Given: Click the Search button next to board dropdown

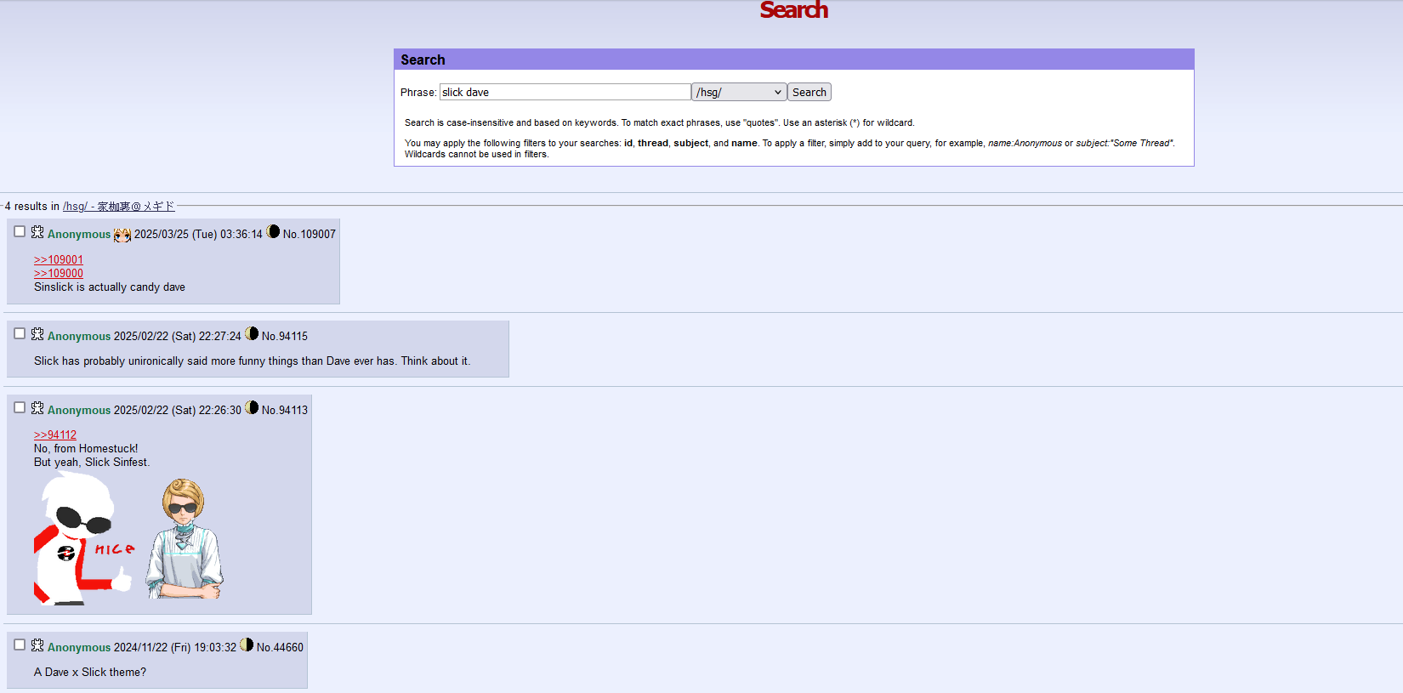Looking at the screenshot, I should tap(809, 92).
